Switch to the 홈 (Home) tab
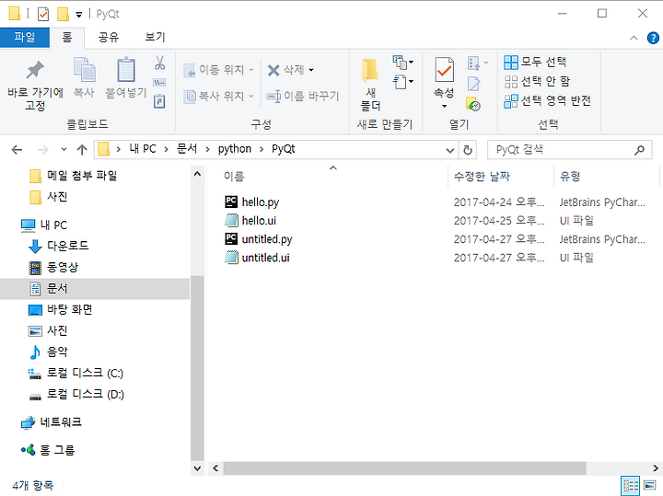This screenshot has height=496, width=663. tap(67, 38)
